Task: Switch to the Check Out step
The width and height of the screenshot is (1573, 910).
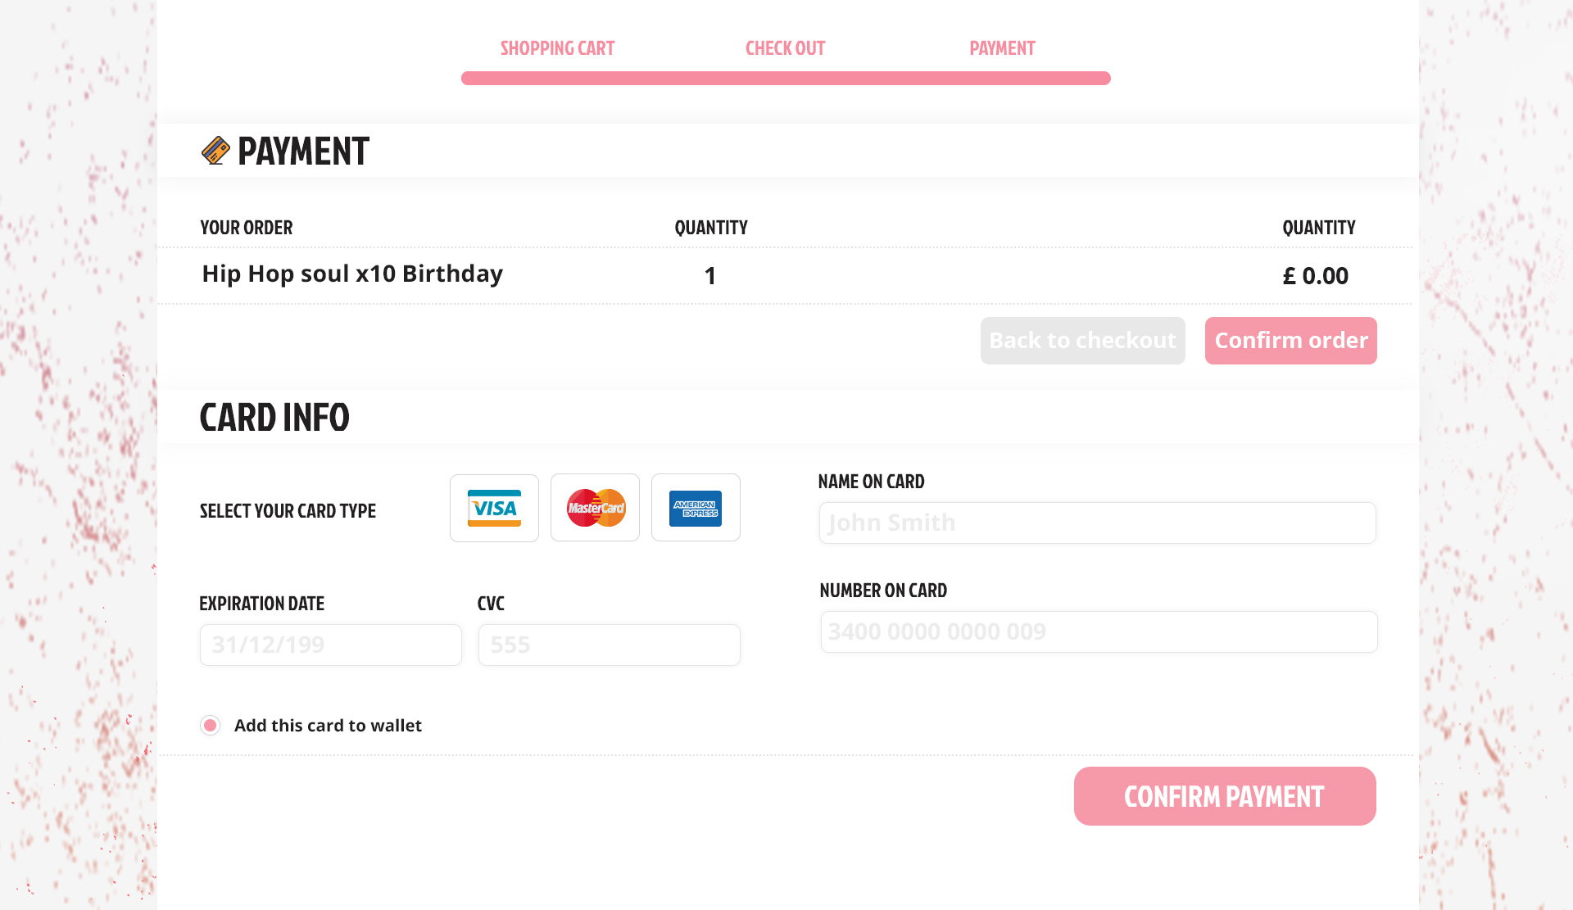Action: click(x=785, y=48)
